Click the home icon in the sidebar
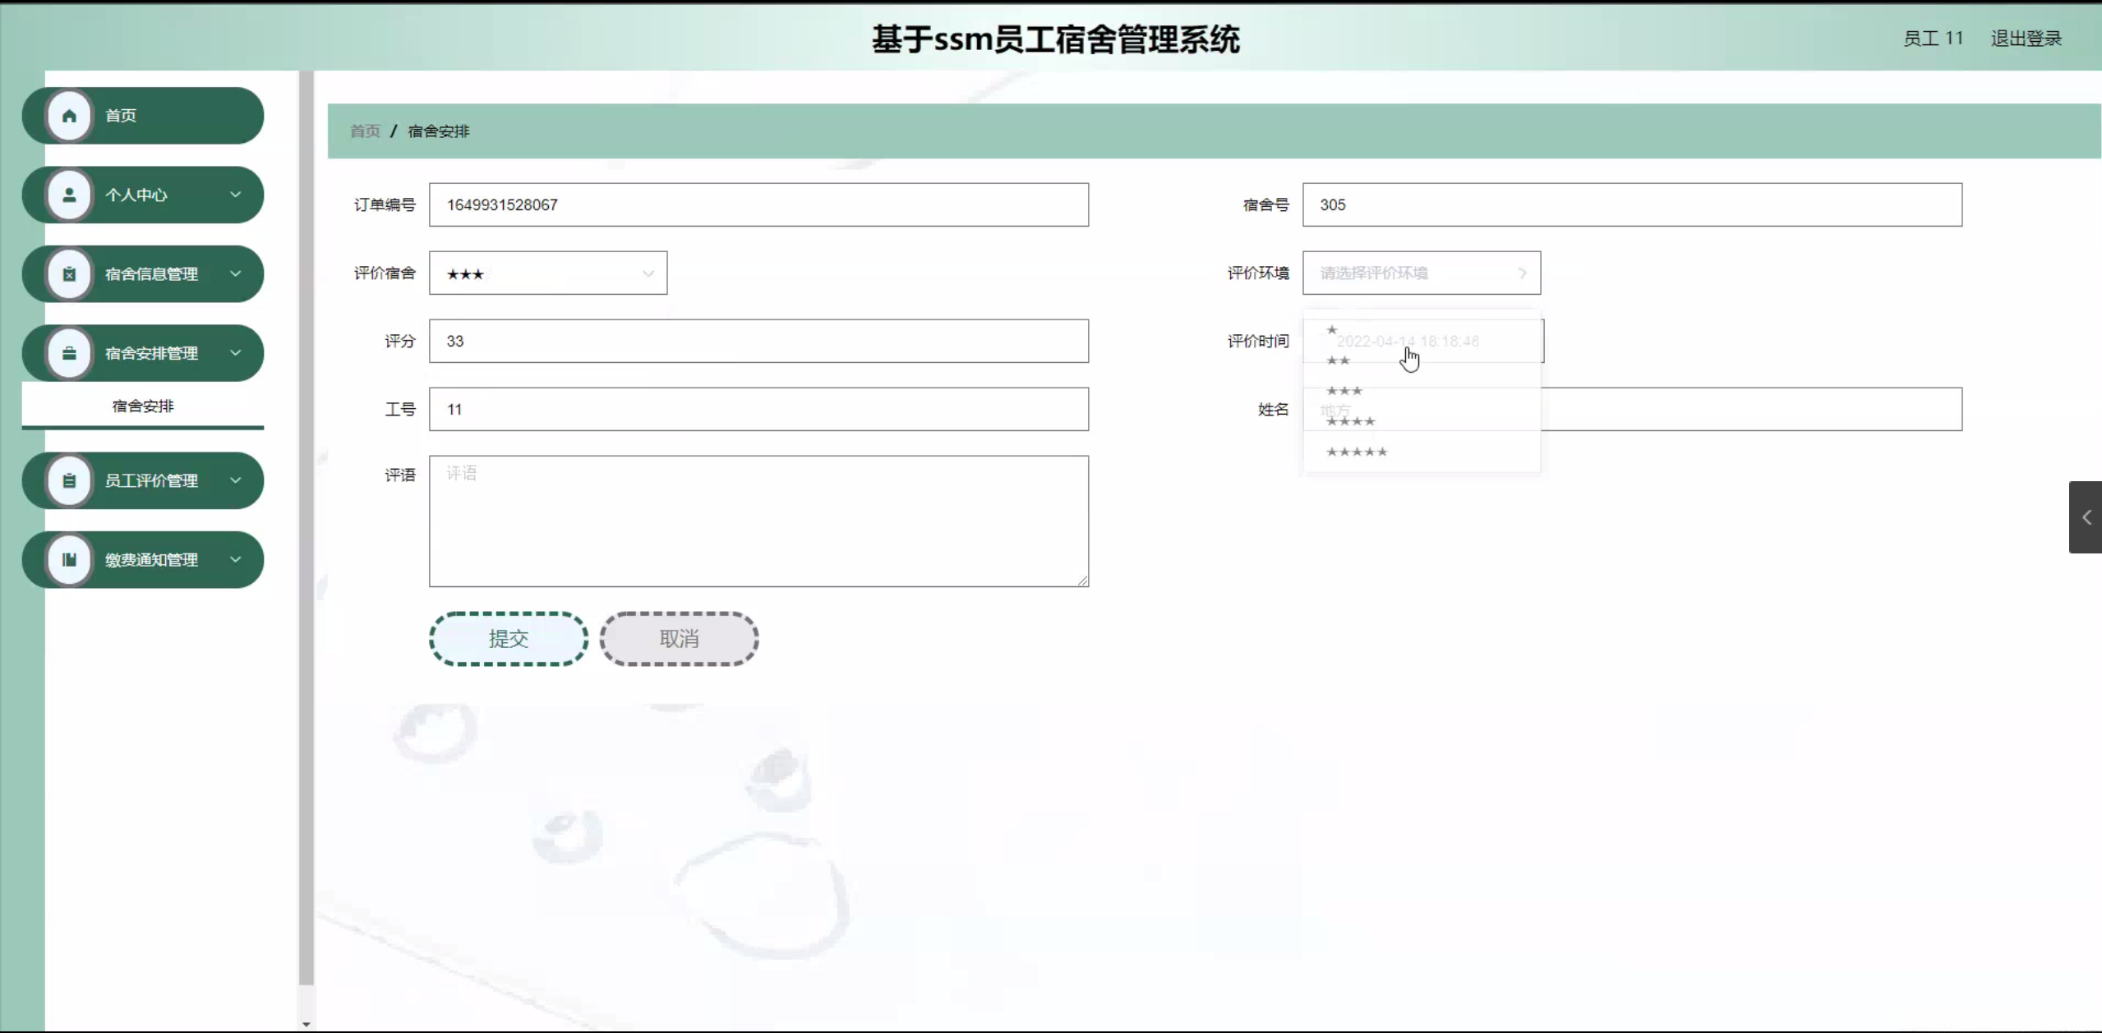 pyautogui.click(x=69, y=116)
